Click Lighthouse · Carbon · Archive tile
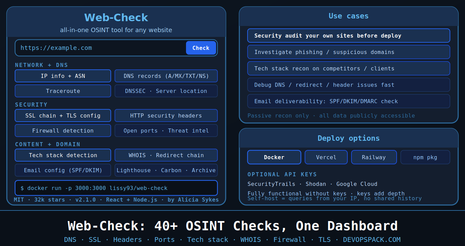465x246 pixels. click(166, 170)
